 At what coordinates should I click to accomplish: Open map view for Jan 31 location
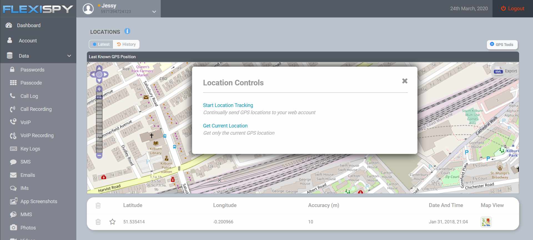coord(486,222)
